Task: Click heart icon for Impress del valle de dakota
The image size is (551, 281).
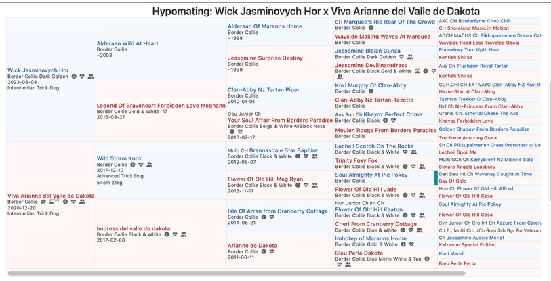Action: pos(175,234)
